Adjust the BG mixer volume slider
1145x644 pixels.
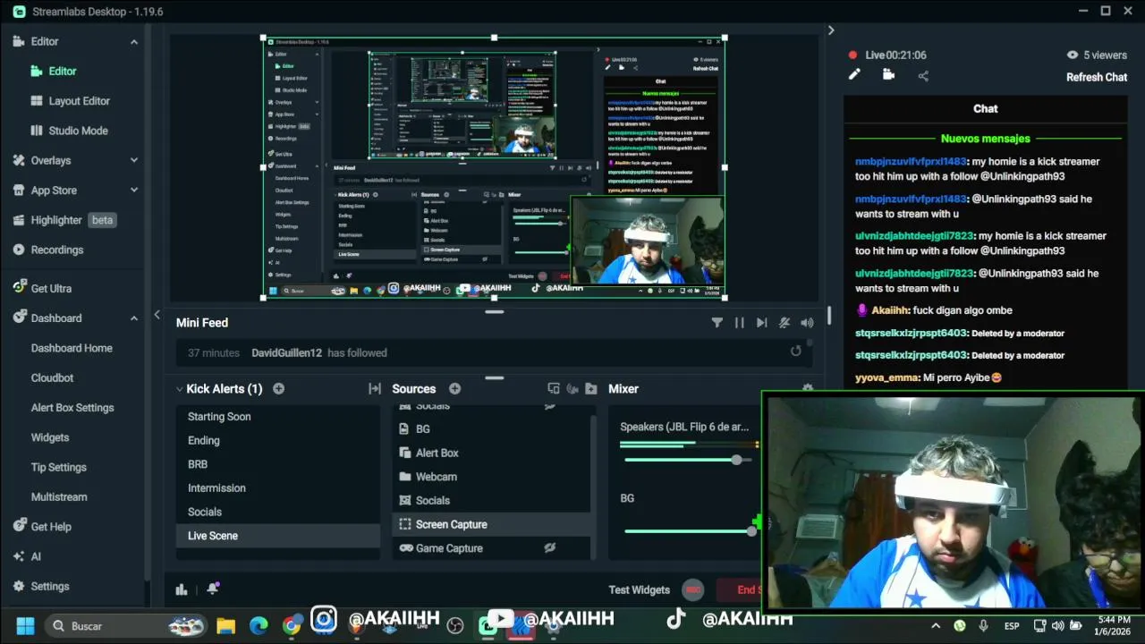pyautogui.click(x=751, y=531)
